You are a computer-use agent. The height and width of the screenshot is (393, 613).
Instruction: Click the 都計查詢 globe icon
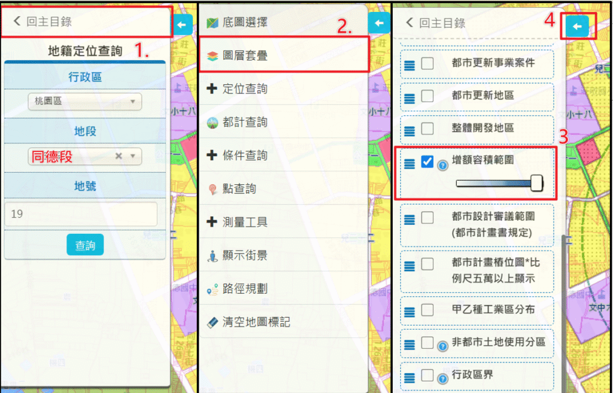pyautogui.click(x=212, y=123)
